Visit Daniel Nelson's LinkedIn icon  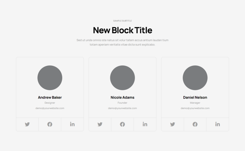coord(218,124)
